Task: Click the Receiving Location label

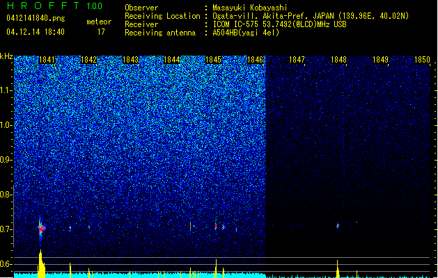Action: 162,16
